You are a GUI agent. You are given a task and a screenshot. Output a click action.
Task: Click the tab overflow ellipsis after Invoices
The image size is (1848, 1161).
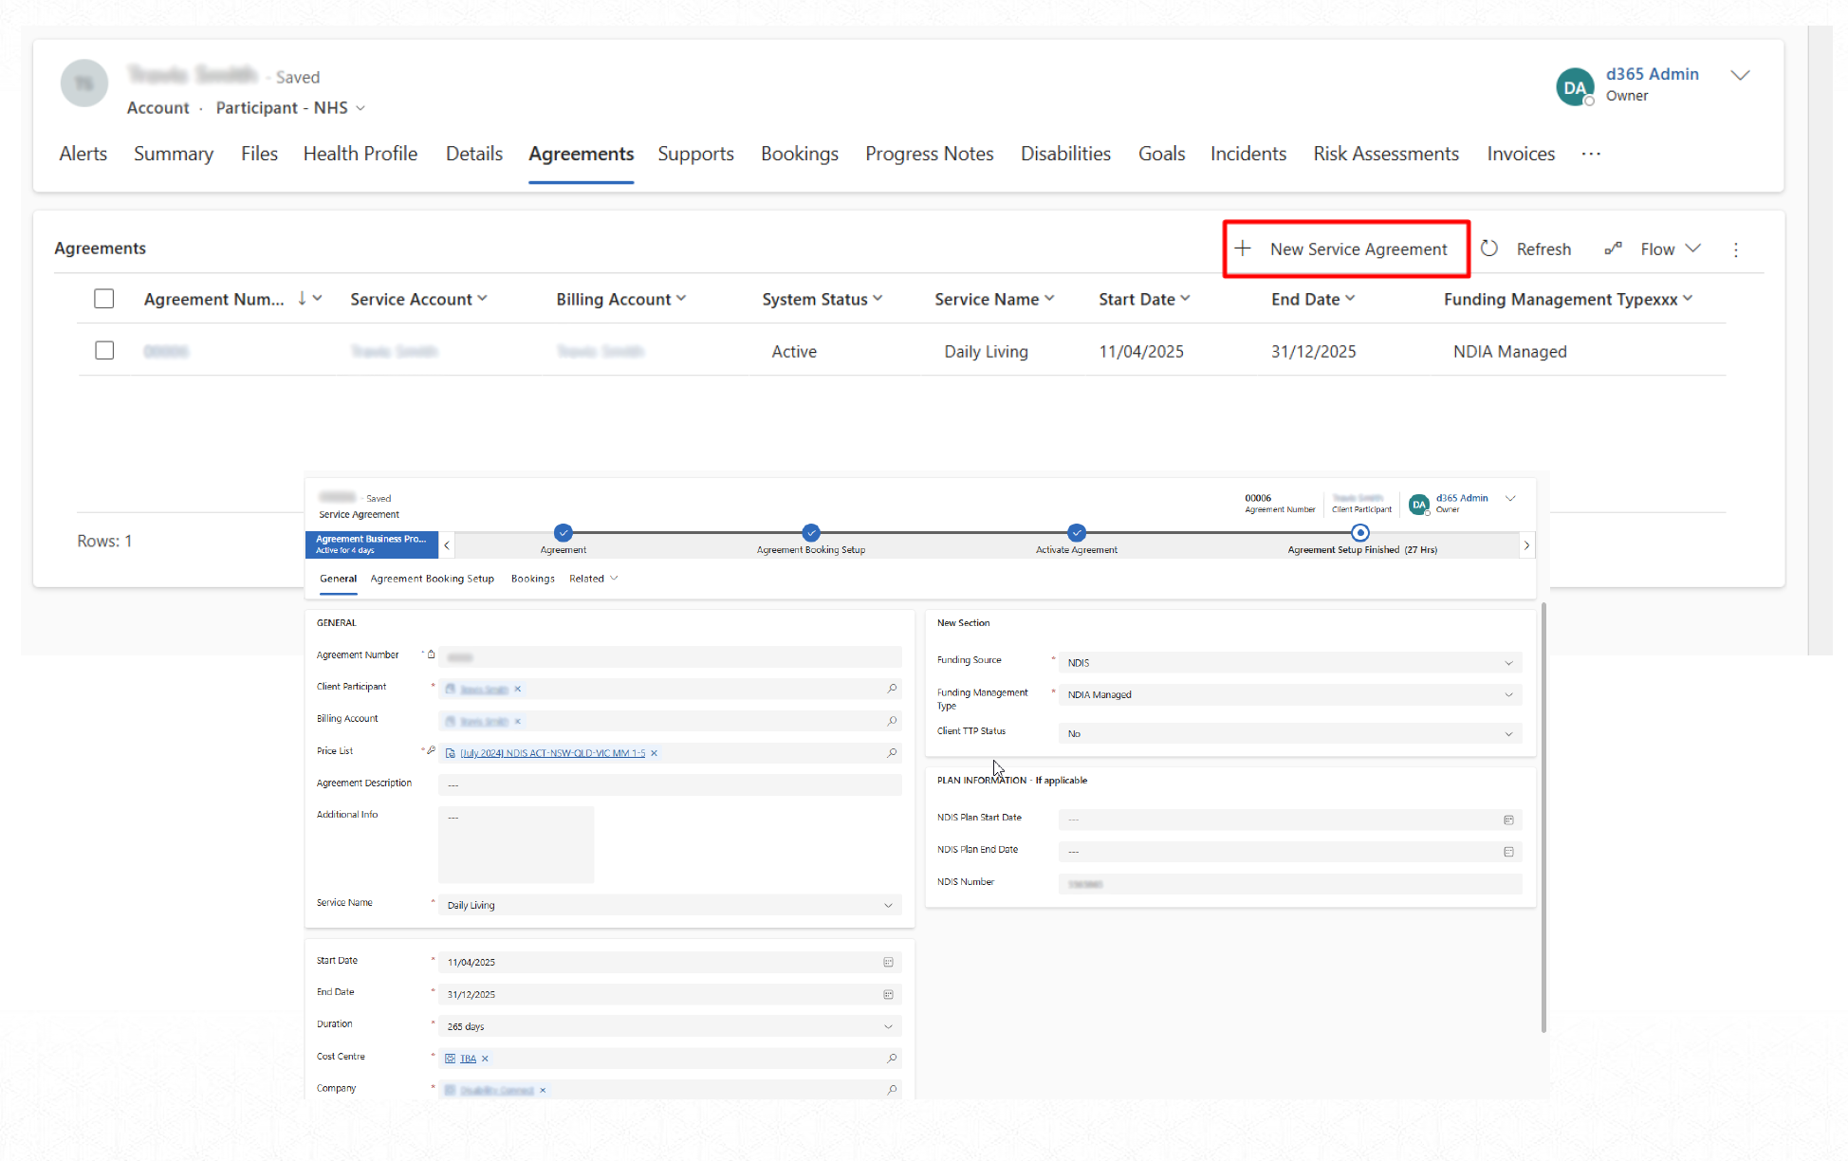[1591, 154]
